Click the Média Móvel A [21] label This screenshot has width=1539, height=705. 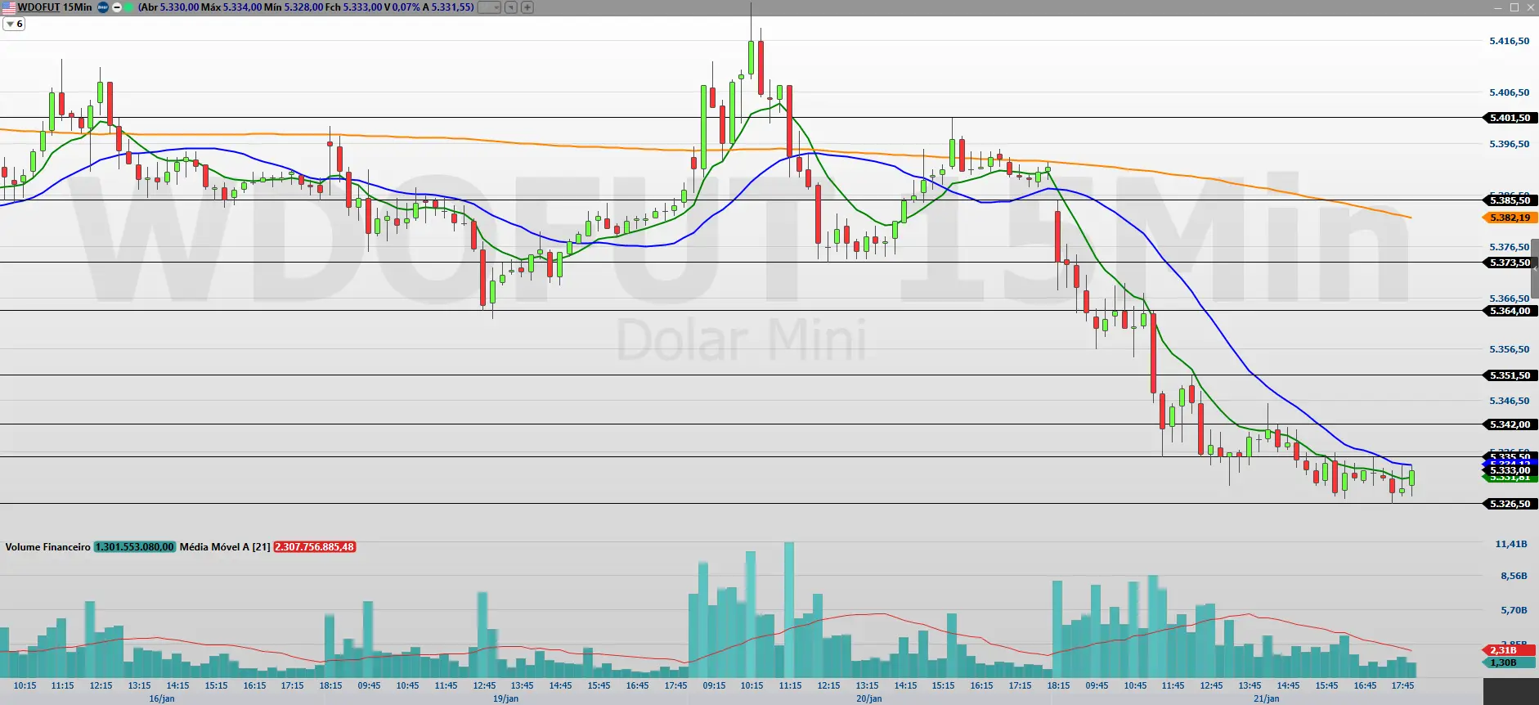click(225, 547)
